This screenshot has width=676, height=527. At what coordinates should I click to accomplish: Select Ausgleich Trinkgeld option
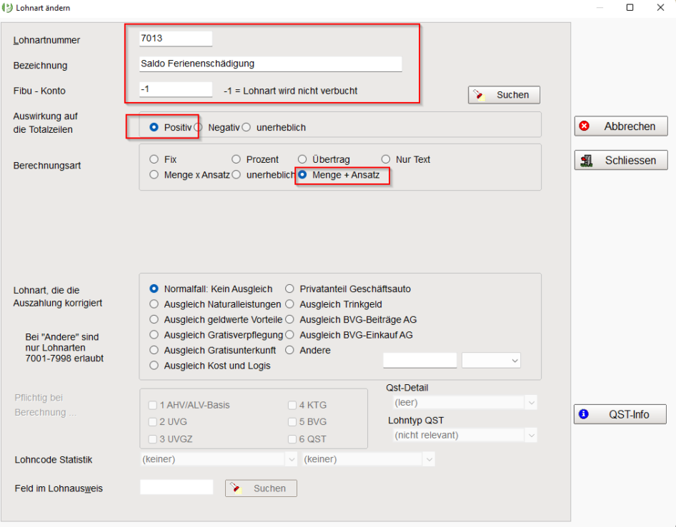(x=289, y=304)
